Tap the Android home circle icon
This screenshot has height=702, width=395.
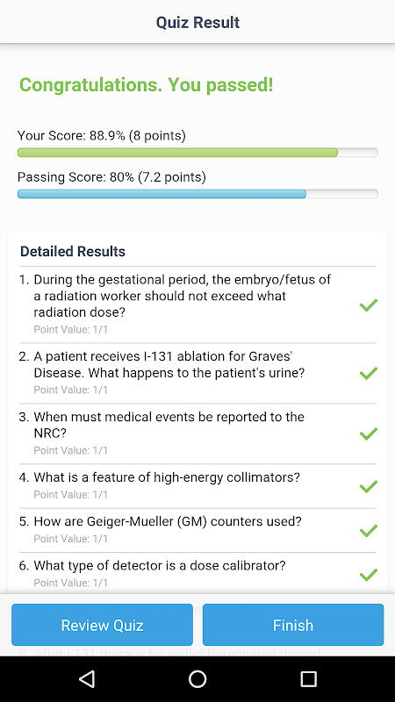tap(197, 679)
